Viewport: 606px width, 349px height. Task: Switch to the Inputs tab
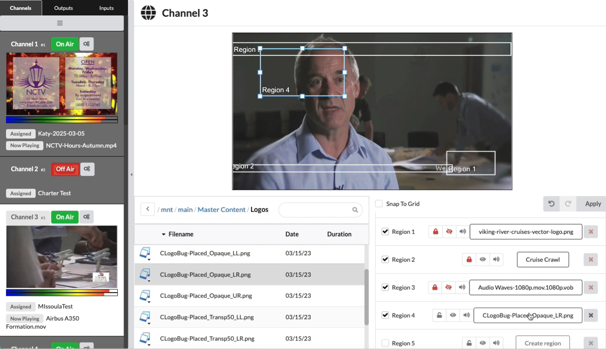click(x=106, y=8)
